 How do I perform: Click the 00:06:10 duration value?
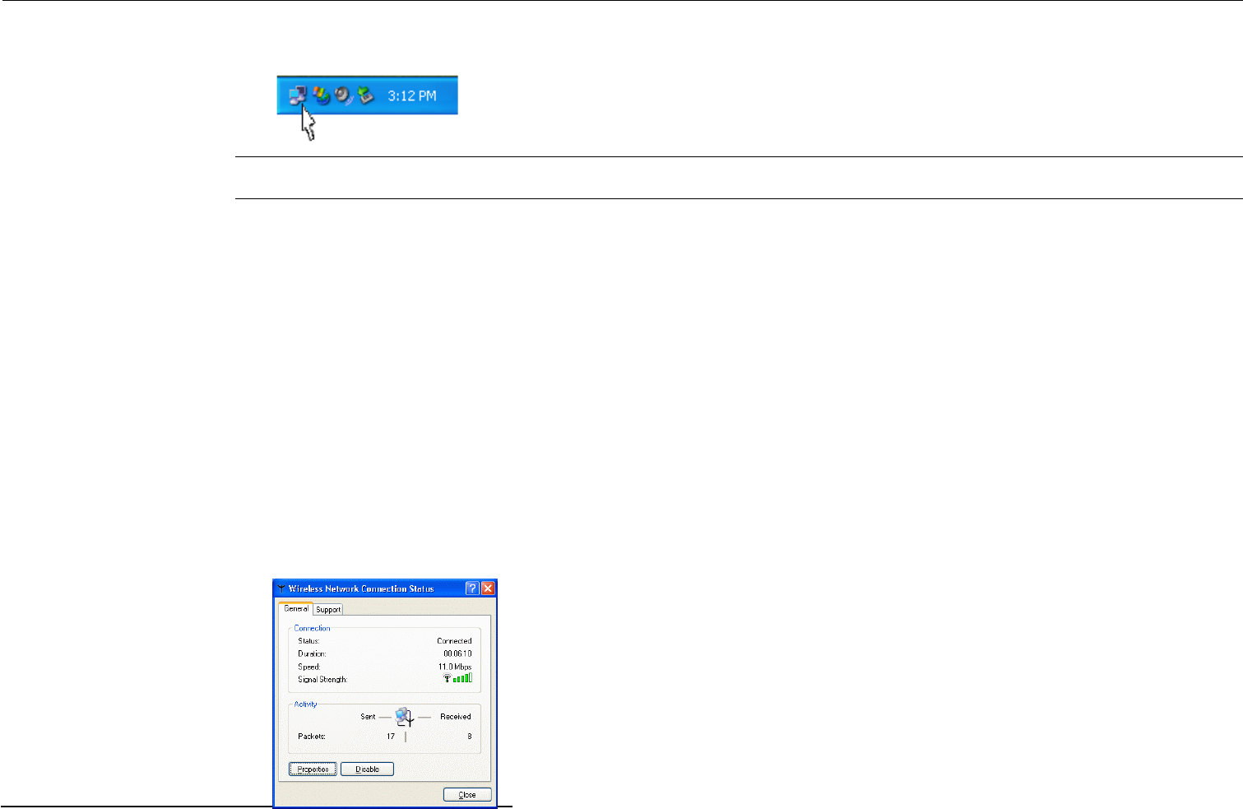(457, 653)
